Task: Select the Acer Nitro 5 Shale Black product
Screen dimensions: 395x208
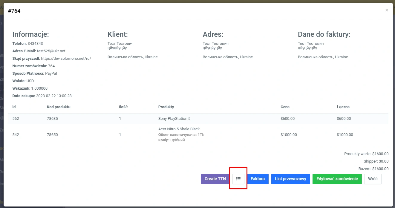Action: coord(179,129)
